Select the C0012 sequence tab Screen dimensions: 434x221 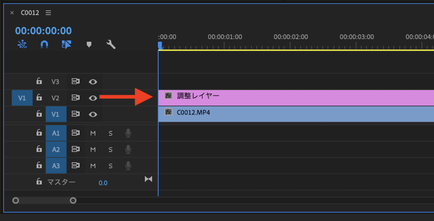point(30,13)
